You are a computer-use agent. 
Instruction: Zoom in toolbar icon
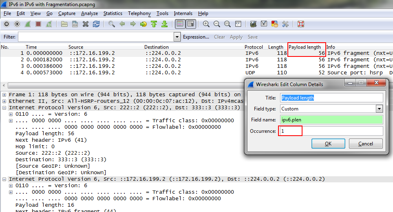[x=206, y=24]
